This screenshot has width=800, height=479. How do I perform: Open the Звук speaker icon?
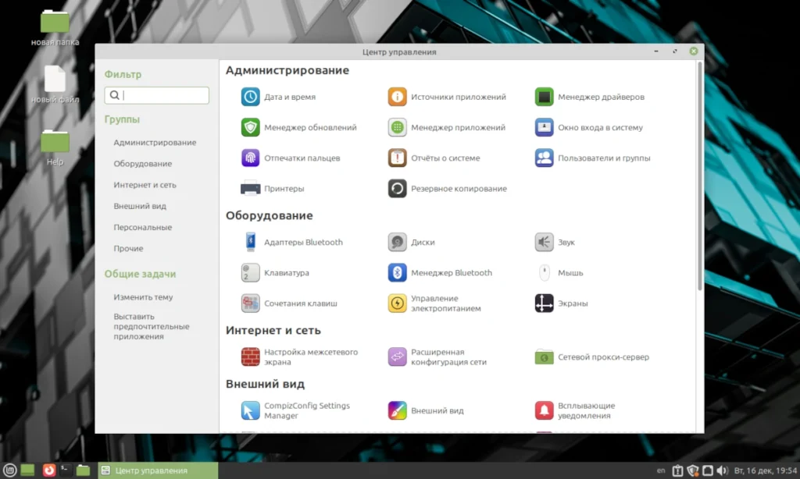tap(544, 242)
